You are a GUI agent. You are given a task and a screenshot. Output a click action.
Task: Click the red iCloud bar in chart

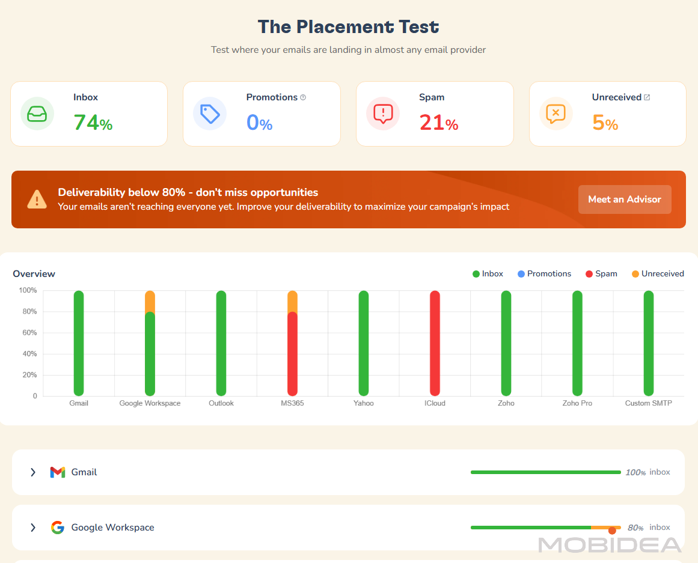(x=435, y=342)
